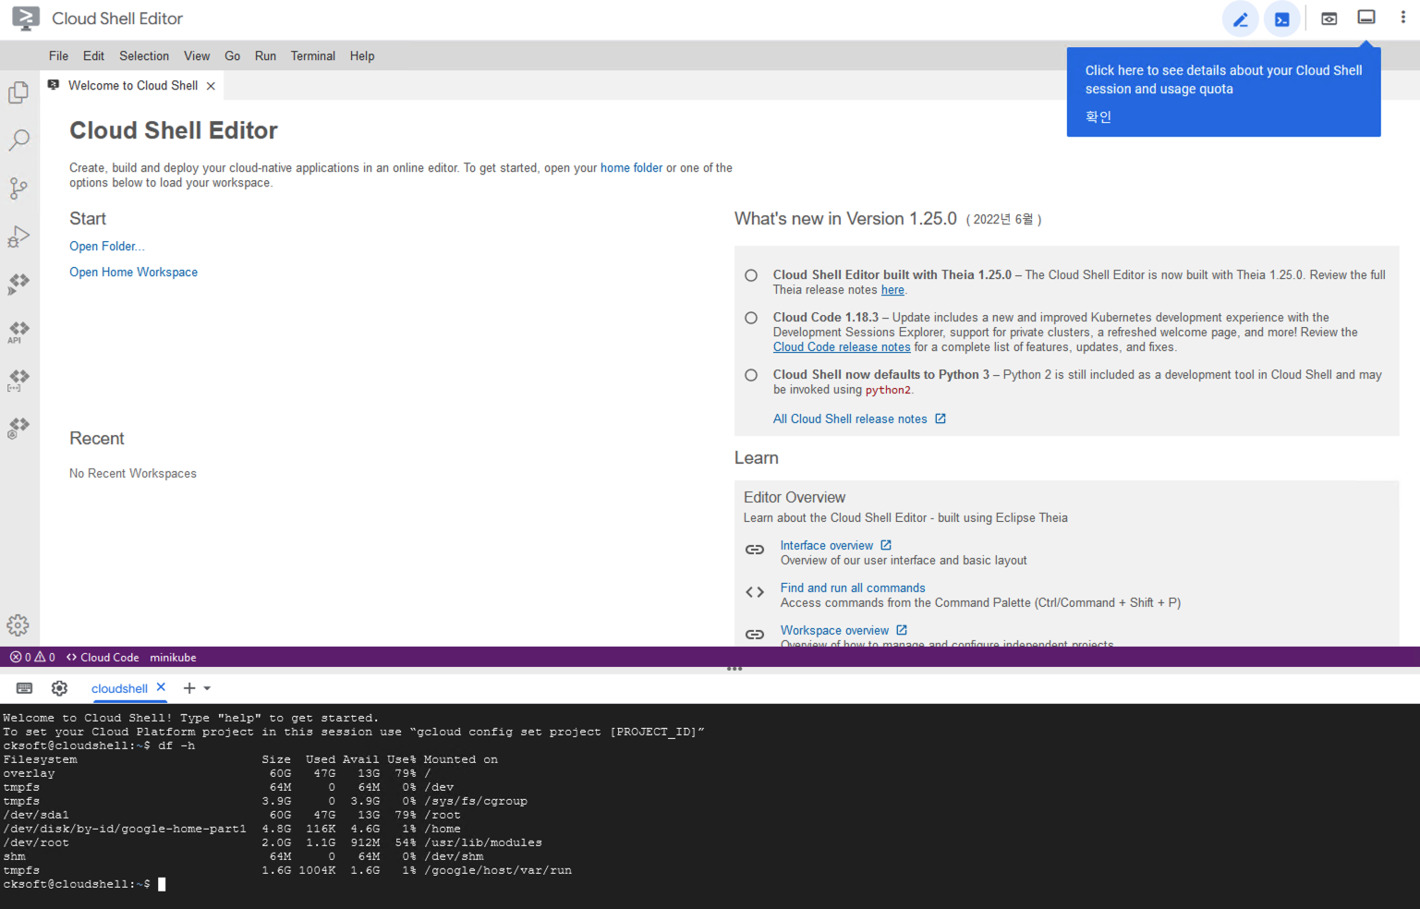Screen dimensions: 1420x909
Task: Click the home folder link
Action: [631, 168]
